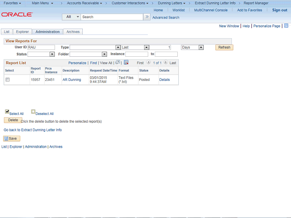Open the Days unit dropdown
The height and width of the screenshot is (218, 291).
click(201, 47)
